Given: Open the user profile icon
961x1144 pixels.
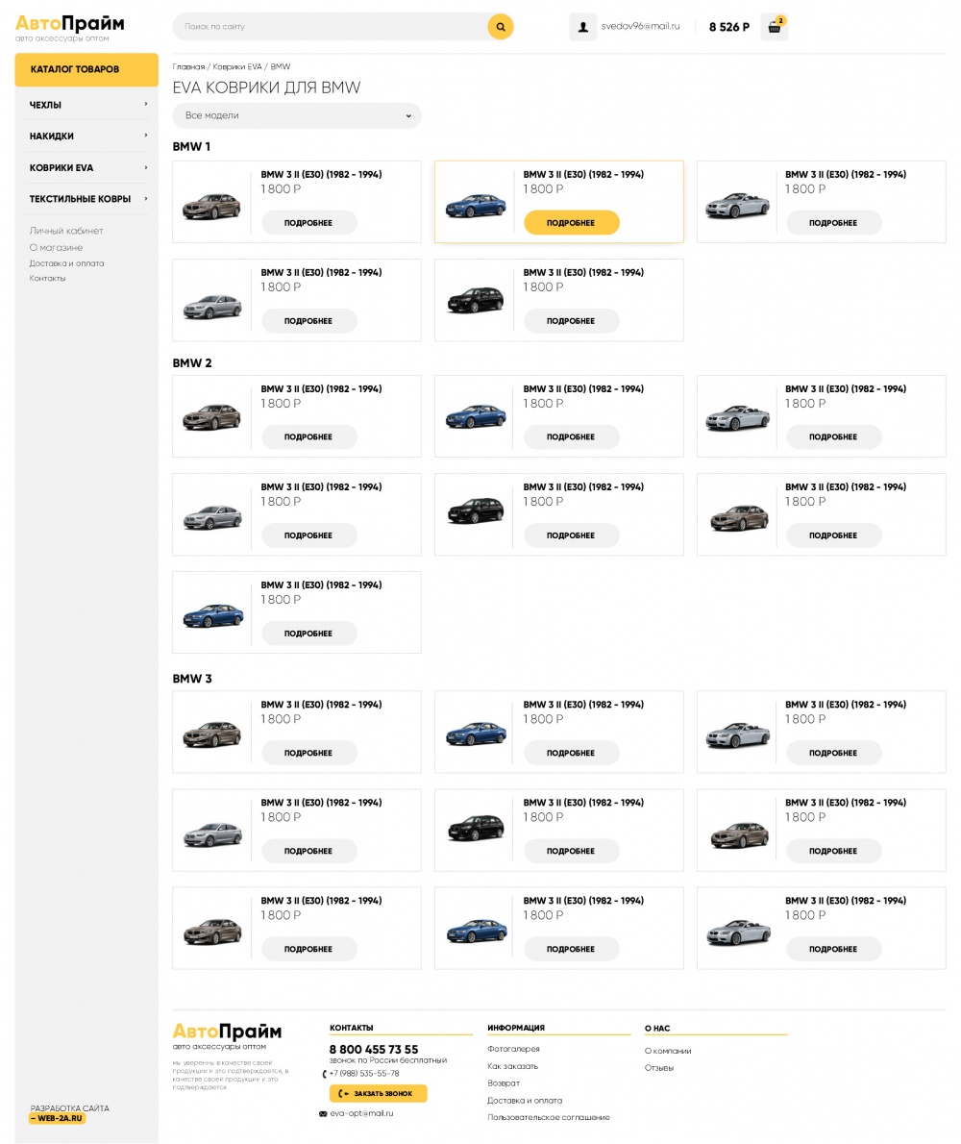Looking at the screenshot, I should pos(582,27).
